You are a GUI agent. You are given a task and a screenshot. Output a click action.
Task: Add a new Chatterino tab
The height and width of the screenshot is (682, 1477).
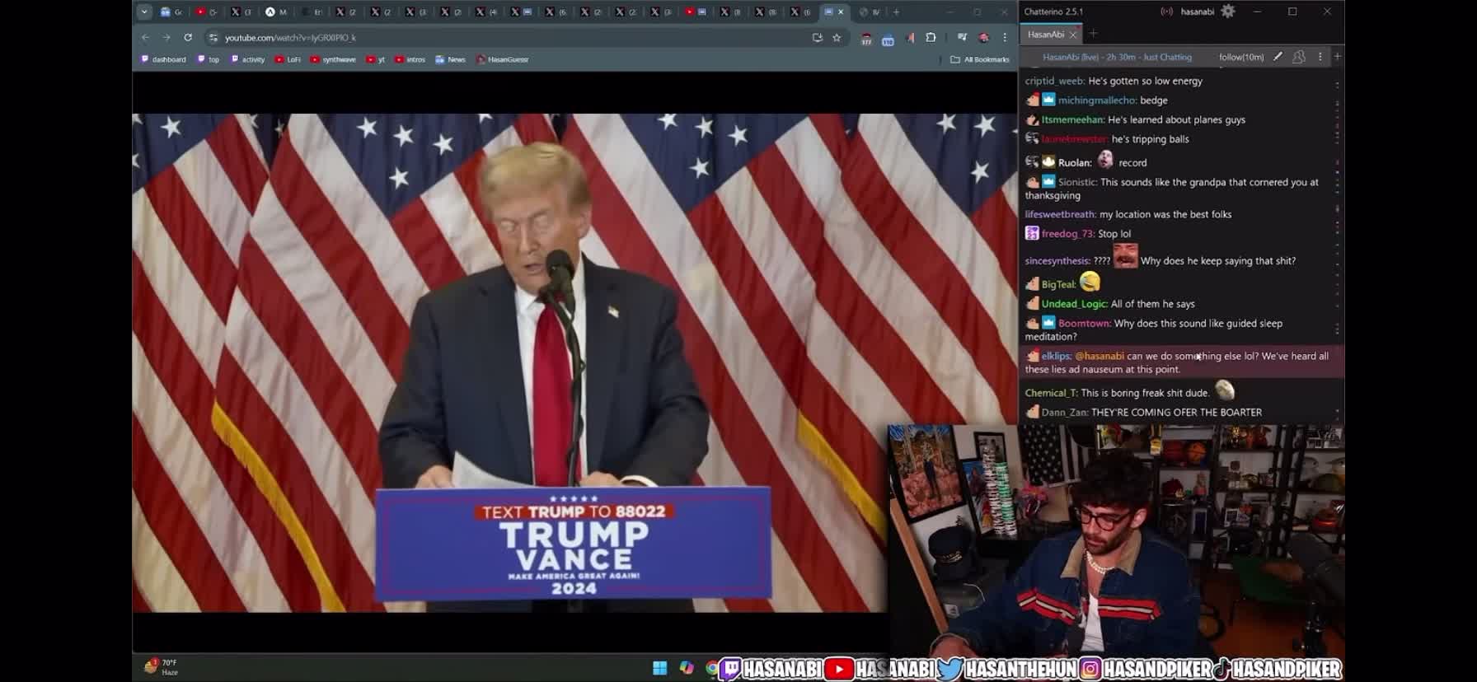[1093, 34]
